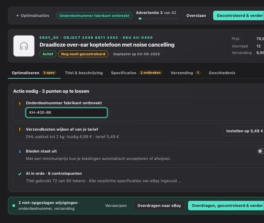
Task: Click the green unsaved-changes dot indicator
Action: point(14,206)
